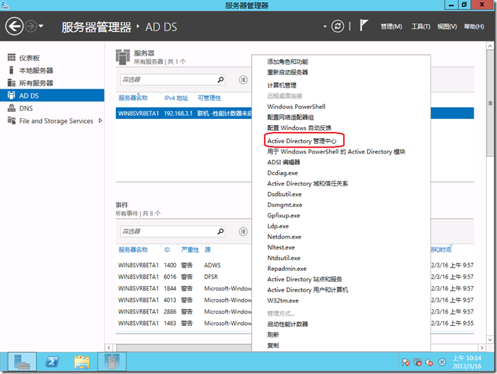This screenshot has height=374, width=497.
Task: Choose 启动性能计数器 from context menu
Action: pos(288,324)
